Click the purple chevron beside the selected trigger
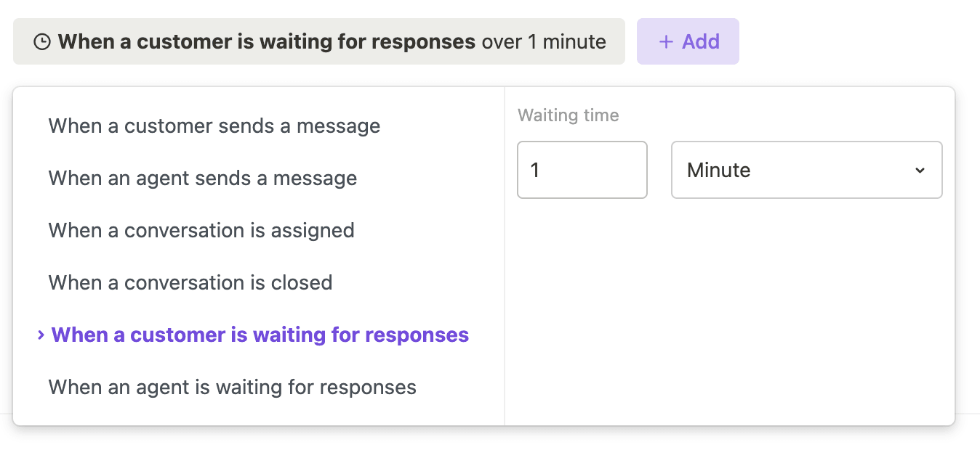Viewport: 980px width, 450px height. [x=41, y=335]
